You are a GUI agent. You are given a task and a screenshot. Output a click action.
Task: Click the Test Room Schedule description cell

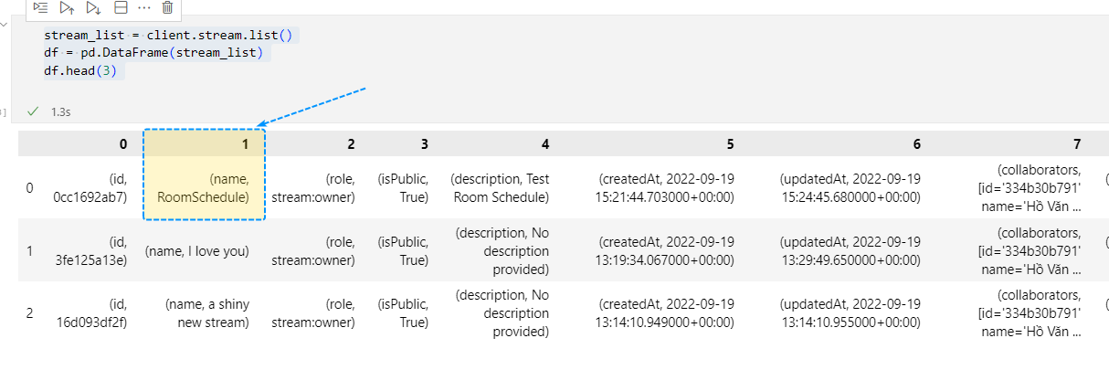pyautogui.click(x=501, y=187)
